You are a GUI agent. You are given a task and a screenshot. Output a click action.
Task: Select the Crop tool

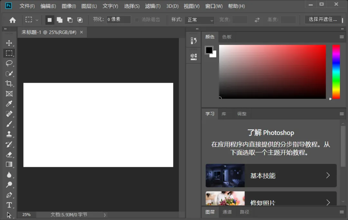coord(9,84)
